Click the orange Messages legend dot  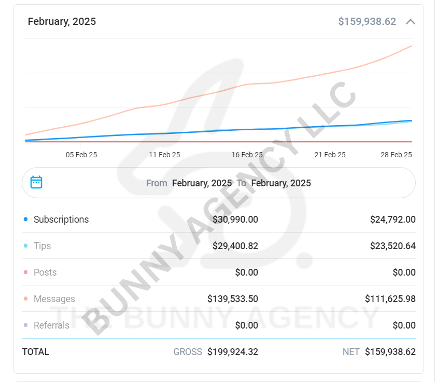(26, 299)
